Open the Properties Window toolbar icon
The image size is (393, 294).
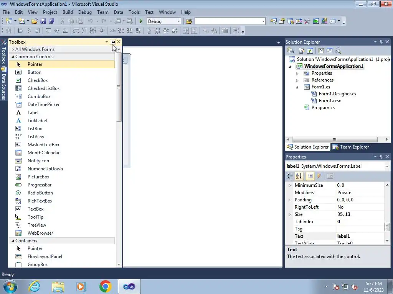coord(282,21)
